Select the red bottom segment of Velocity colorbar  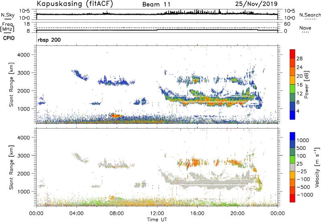click(293, 198)
